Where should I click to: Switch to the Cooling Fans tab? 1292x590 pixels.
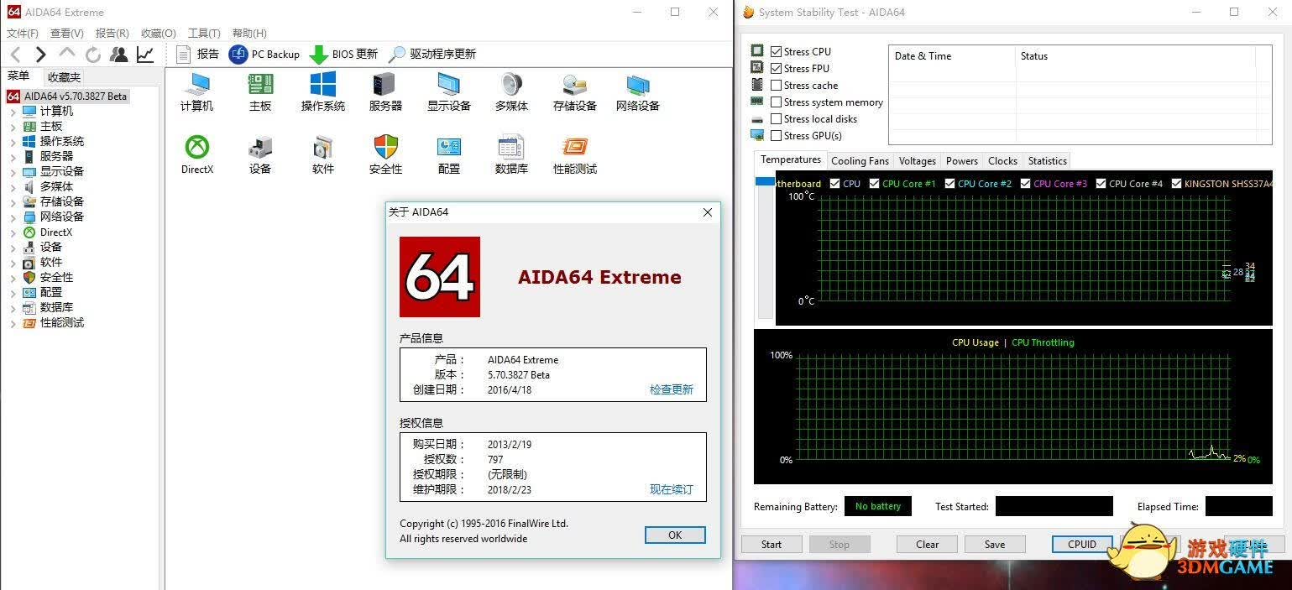860,160
